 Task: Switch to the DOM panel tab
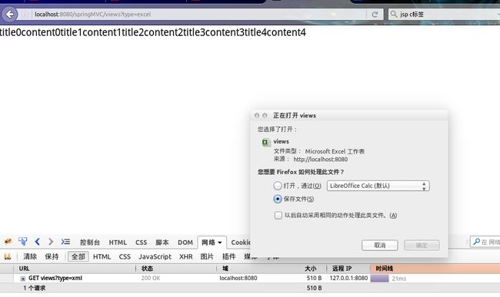[185, 243]
